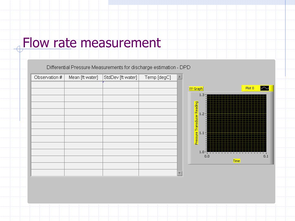Click the table scroll up arrow
This screenshot has height=221, width=295.
[180, 77]
